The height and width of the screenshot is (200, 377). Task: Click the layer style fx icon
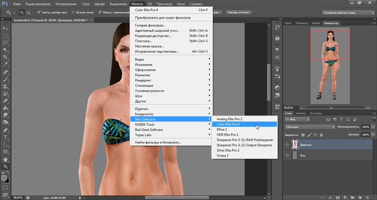coord(331,198)
